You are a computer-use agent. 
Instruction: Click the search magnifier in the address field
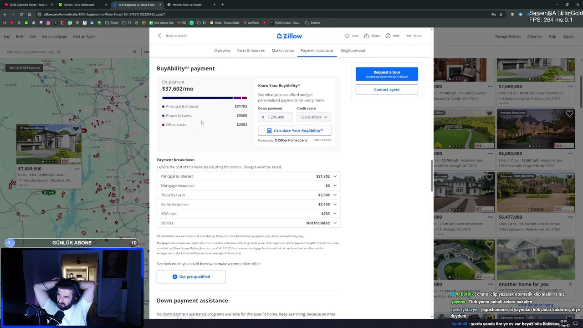[135, 52]
